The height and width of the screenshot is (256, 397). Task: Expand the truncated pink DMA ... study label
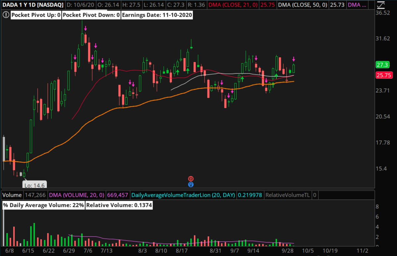pos(357,5)
